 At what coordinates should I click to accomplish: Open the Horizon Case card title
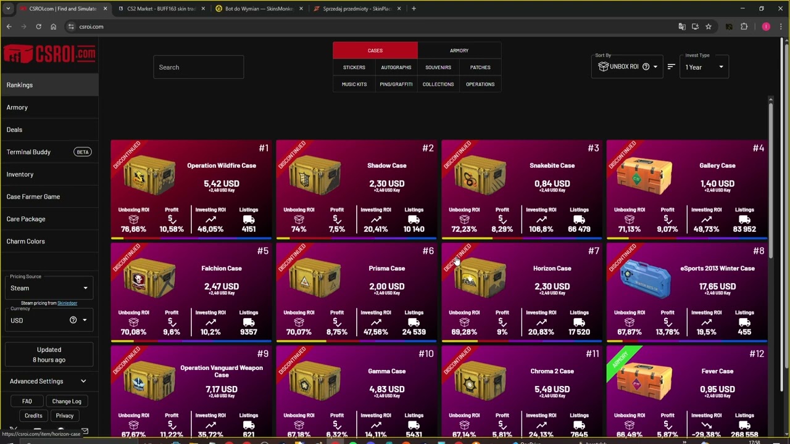(x=552, y=268)
